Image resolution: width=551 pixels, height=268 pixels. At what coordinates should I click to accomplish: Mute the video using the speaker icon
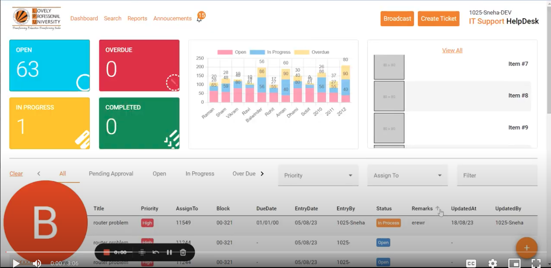[37, 263]
